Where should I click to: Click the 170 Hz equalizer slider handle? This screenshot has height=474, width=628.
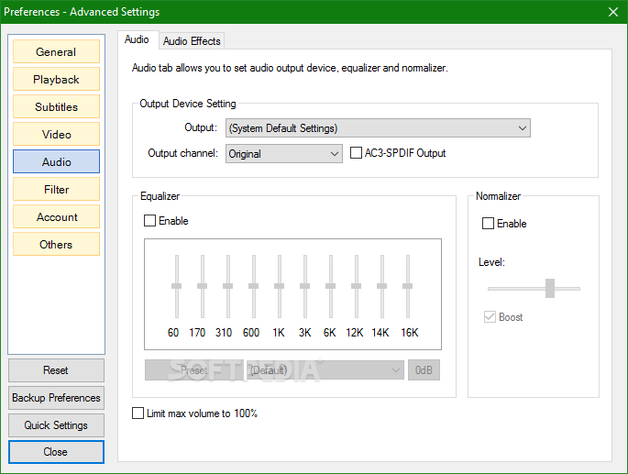[203, 286]
